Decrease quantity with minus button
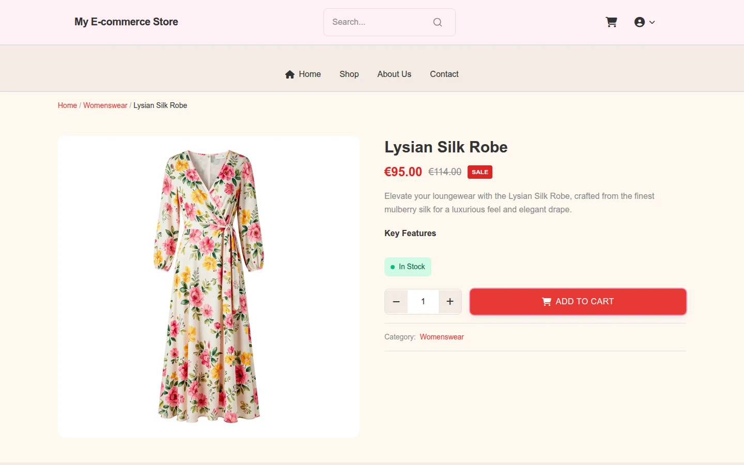744x465 pixels. [396, 302]
